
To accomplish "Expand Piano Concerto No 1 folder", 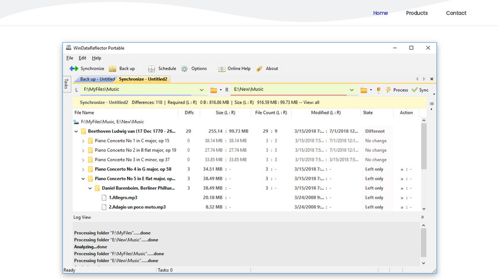I will tap(83, 141).
